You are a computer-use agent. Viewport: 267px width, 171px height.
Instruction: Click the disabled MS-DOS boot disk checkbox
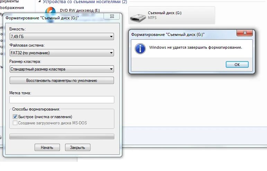tap(15, 123)
